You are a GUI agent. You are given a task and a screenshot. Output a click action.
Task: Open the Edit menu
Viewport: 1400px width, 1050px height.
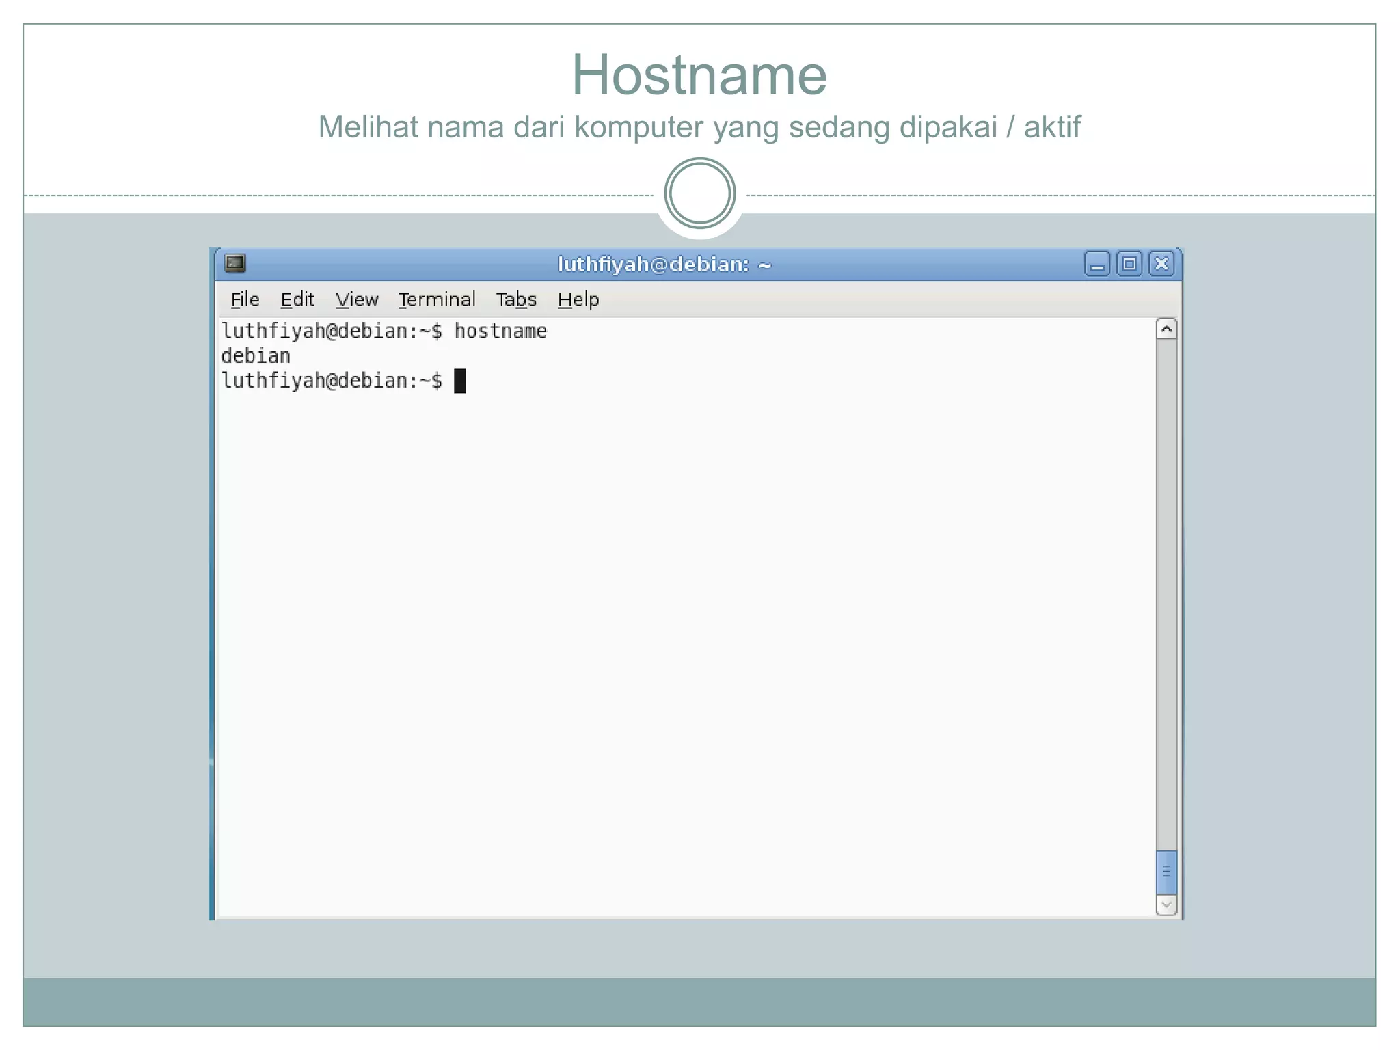click(297, 299)
